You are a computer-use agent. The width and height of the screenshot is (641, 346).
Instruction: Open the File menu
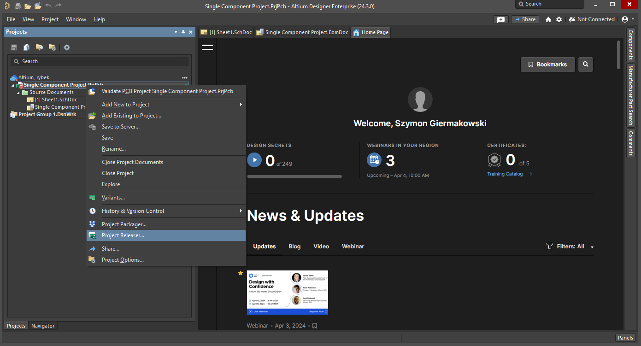point(11,19)
